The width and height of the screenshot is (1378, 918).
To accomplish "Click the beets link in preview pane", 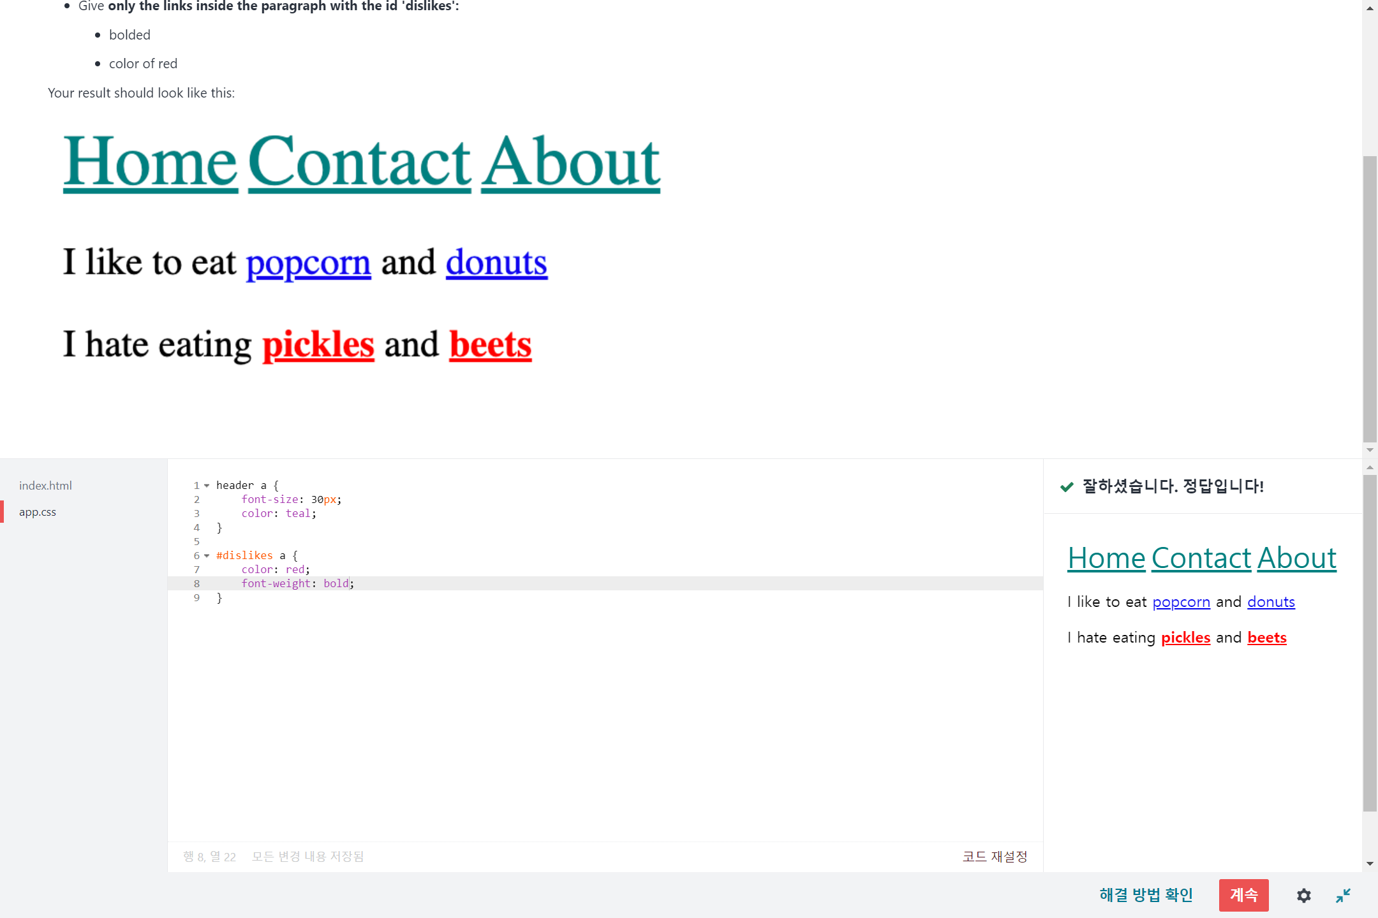I will [1266, 637].
